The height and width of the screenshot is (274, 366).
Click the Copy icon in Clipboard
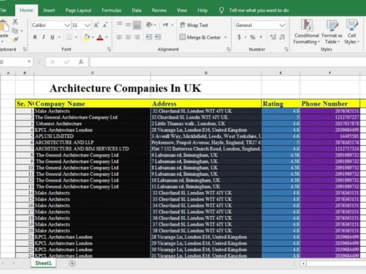coord(15,31)
